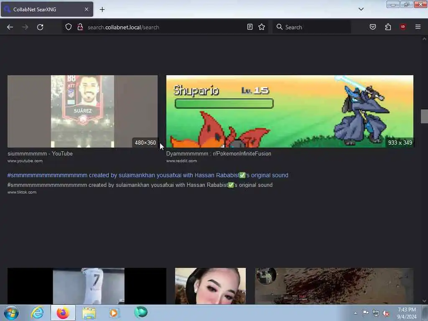Open the Windows Start menu orb
Screen dimensions: 428x321
[11, 313]
